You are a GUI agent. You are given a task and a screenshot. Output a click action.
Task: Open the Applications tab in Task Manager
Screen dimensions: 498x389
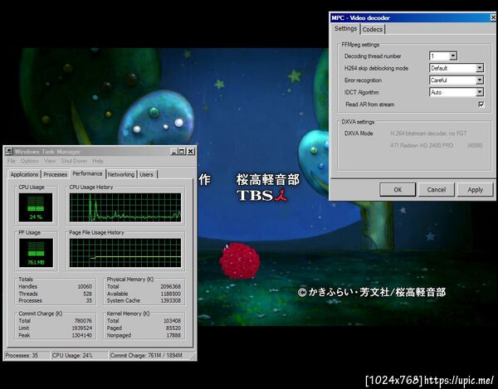(x=24, y=174)
